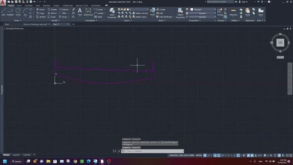Click the Stretch tool
Viewport: 293px width, 165px height.
[41, 17]
